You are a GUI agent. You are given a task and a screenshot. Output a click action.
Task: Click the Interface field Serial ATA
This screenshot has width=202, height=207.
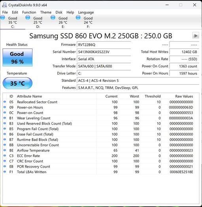(104, 59)
